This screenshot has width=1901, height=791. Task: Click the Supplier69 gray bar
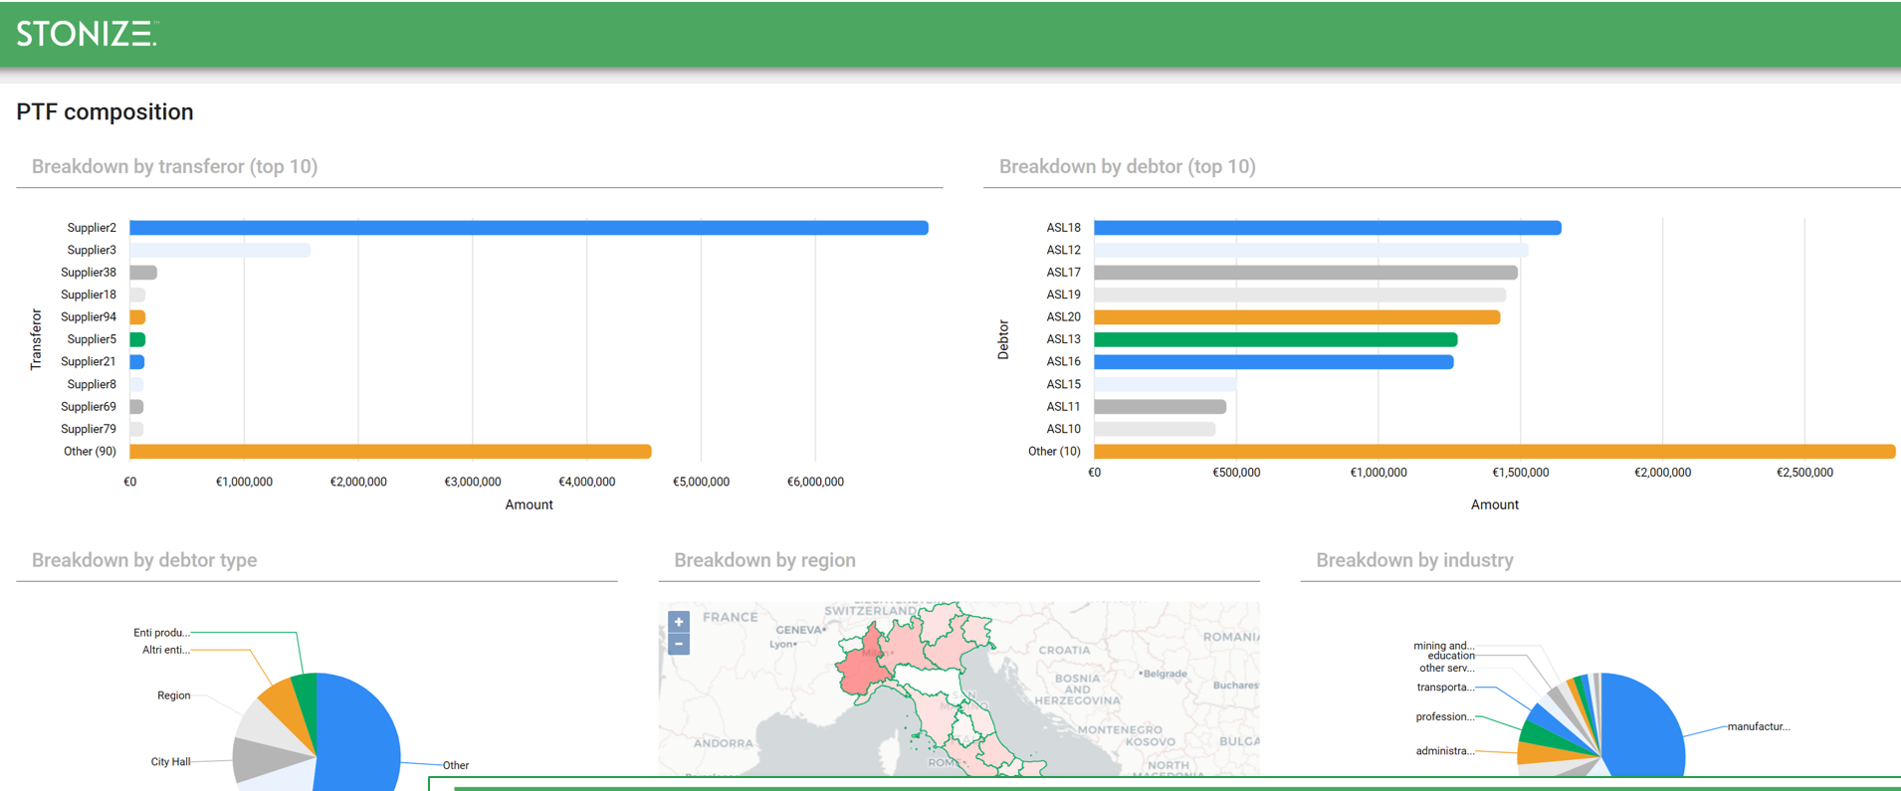coord(136,407)
